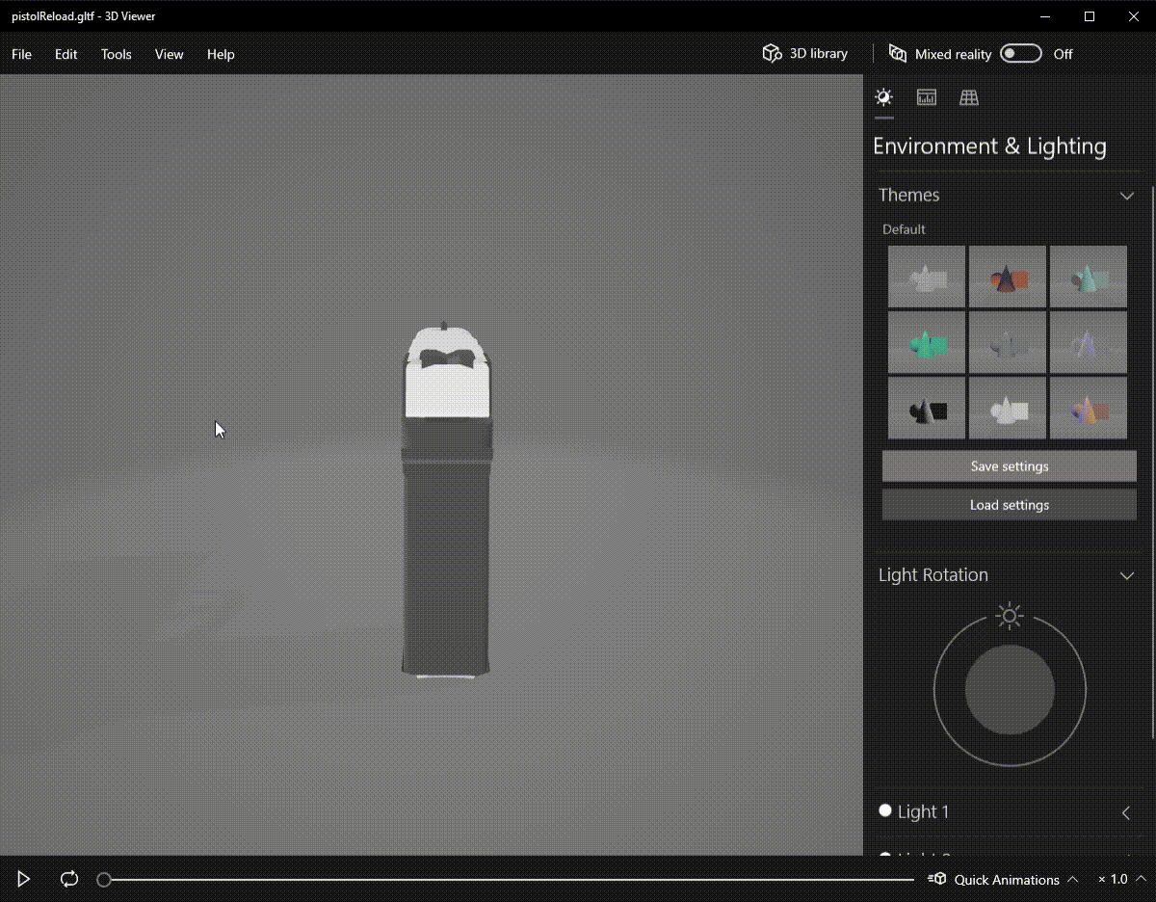Click the 3D library icon
The image size is (1156, 902).
coord(772,53)
